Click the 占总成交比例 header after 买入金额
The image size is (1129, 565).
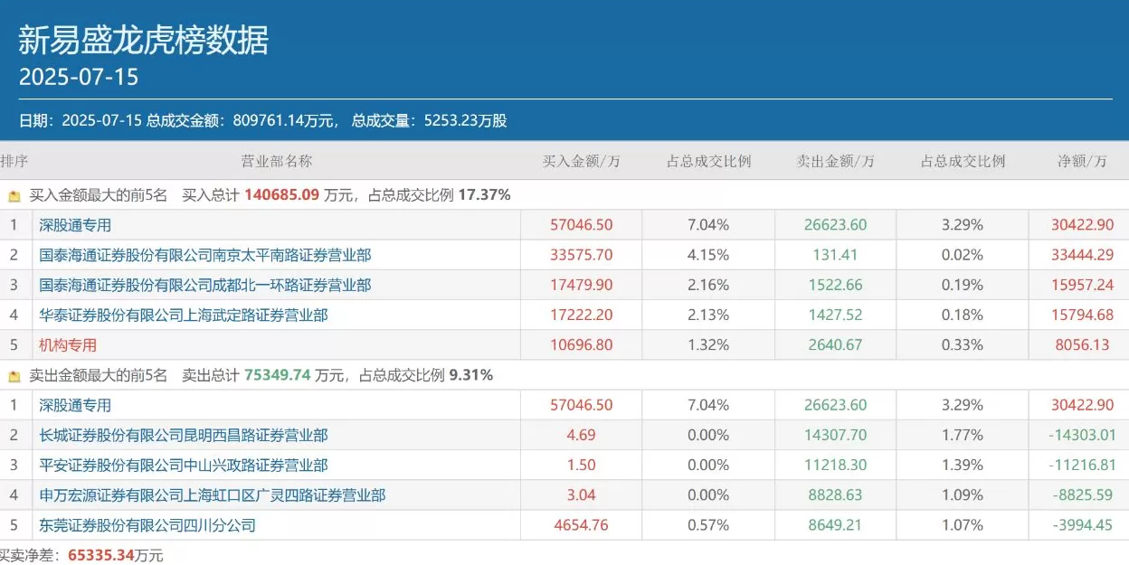[708, 161]
